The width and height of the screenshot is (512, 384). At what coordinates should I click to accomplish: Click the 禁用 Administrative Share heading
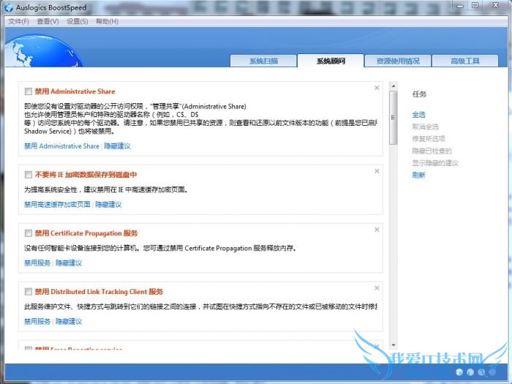(75, 91)
